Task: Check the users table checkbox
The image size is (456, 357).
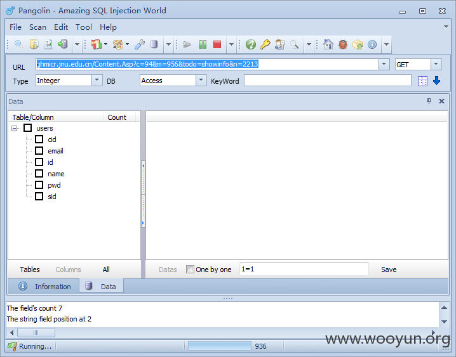Action: tap(28, 127)
